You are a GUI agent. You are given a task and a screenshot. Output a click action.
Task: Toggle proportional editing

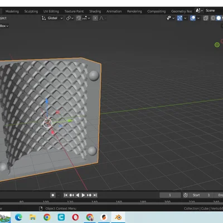[x=95, y=18]
